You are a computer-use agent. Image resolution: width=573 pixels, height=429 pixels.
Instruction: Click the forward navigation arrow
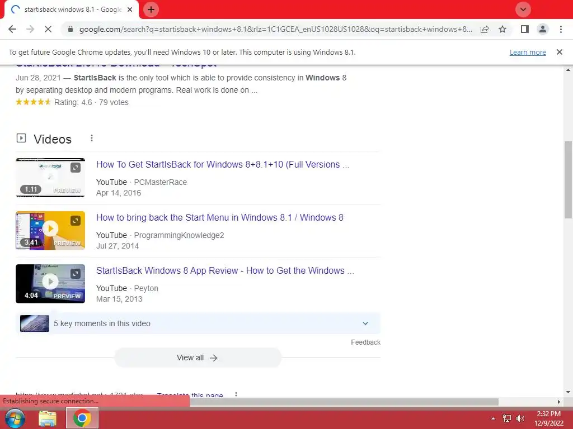(x=30, y=29)
